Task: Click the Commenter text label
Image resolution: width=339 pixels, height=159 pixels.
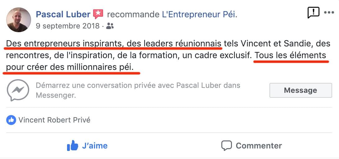Action: (259, 146)
